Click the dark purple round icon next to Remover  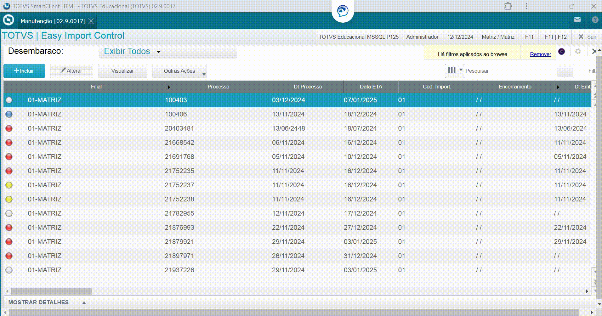561,51
